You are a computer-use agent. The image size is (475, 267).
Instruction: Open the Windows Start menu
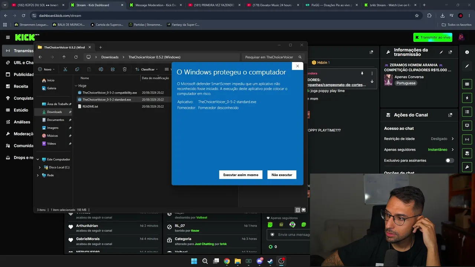(194, 261)
